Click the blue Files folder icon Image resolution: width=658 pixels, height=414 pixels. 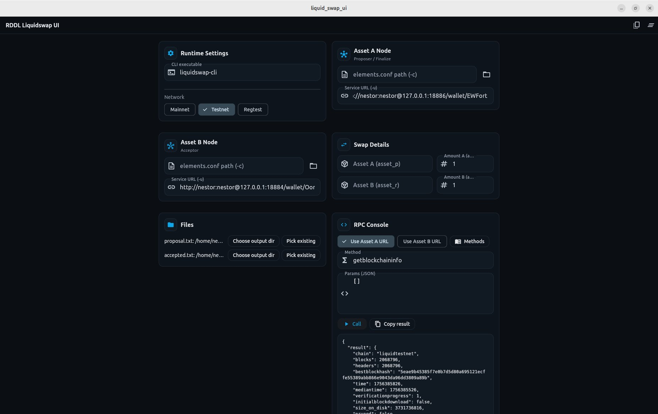pyautogui.click(x=171, y=225)
